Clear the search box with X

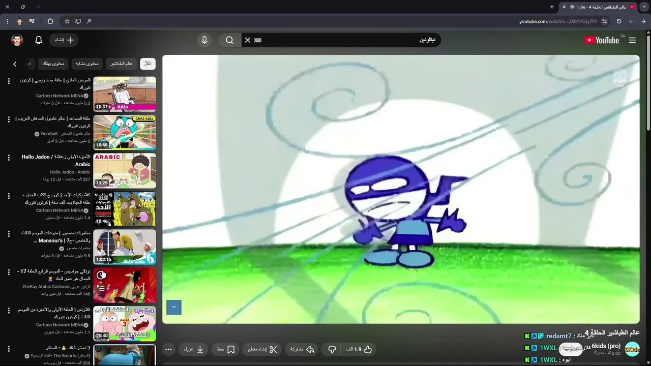coord(248,40)
